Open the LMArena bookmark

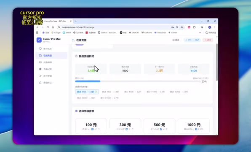(147, 33)
